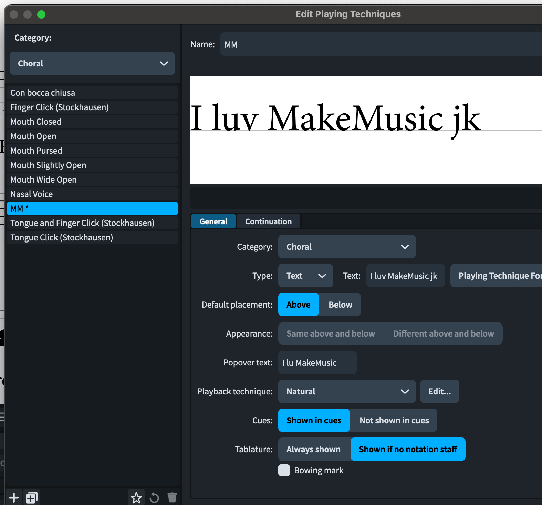Click the Edit... playback technique button
Screen dimensions: 542x505
point(440,391)
